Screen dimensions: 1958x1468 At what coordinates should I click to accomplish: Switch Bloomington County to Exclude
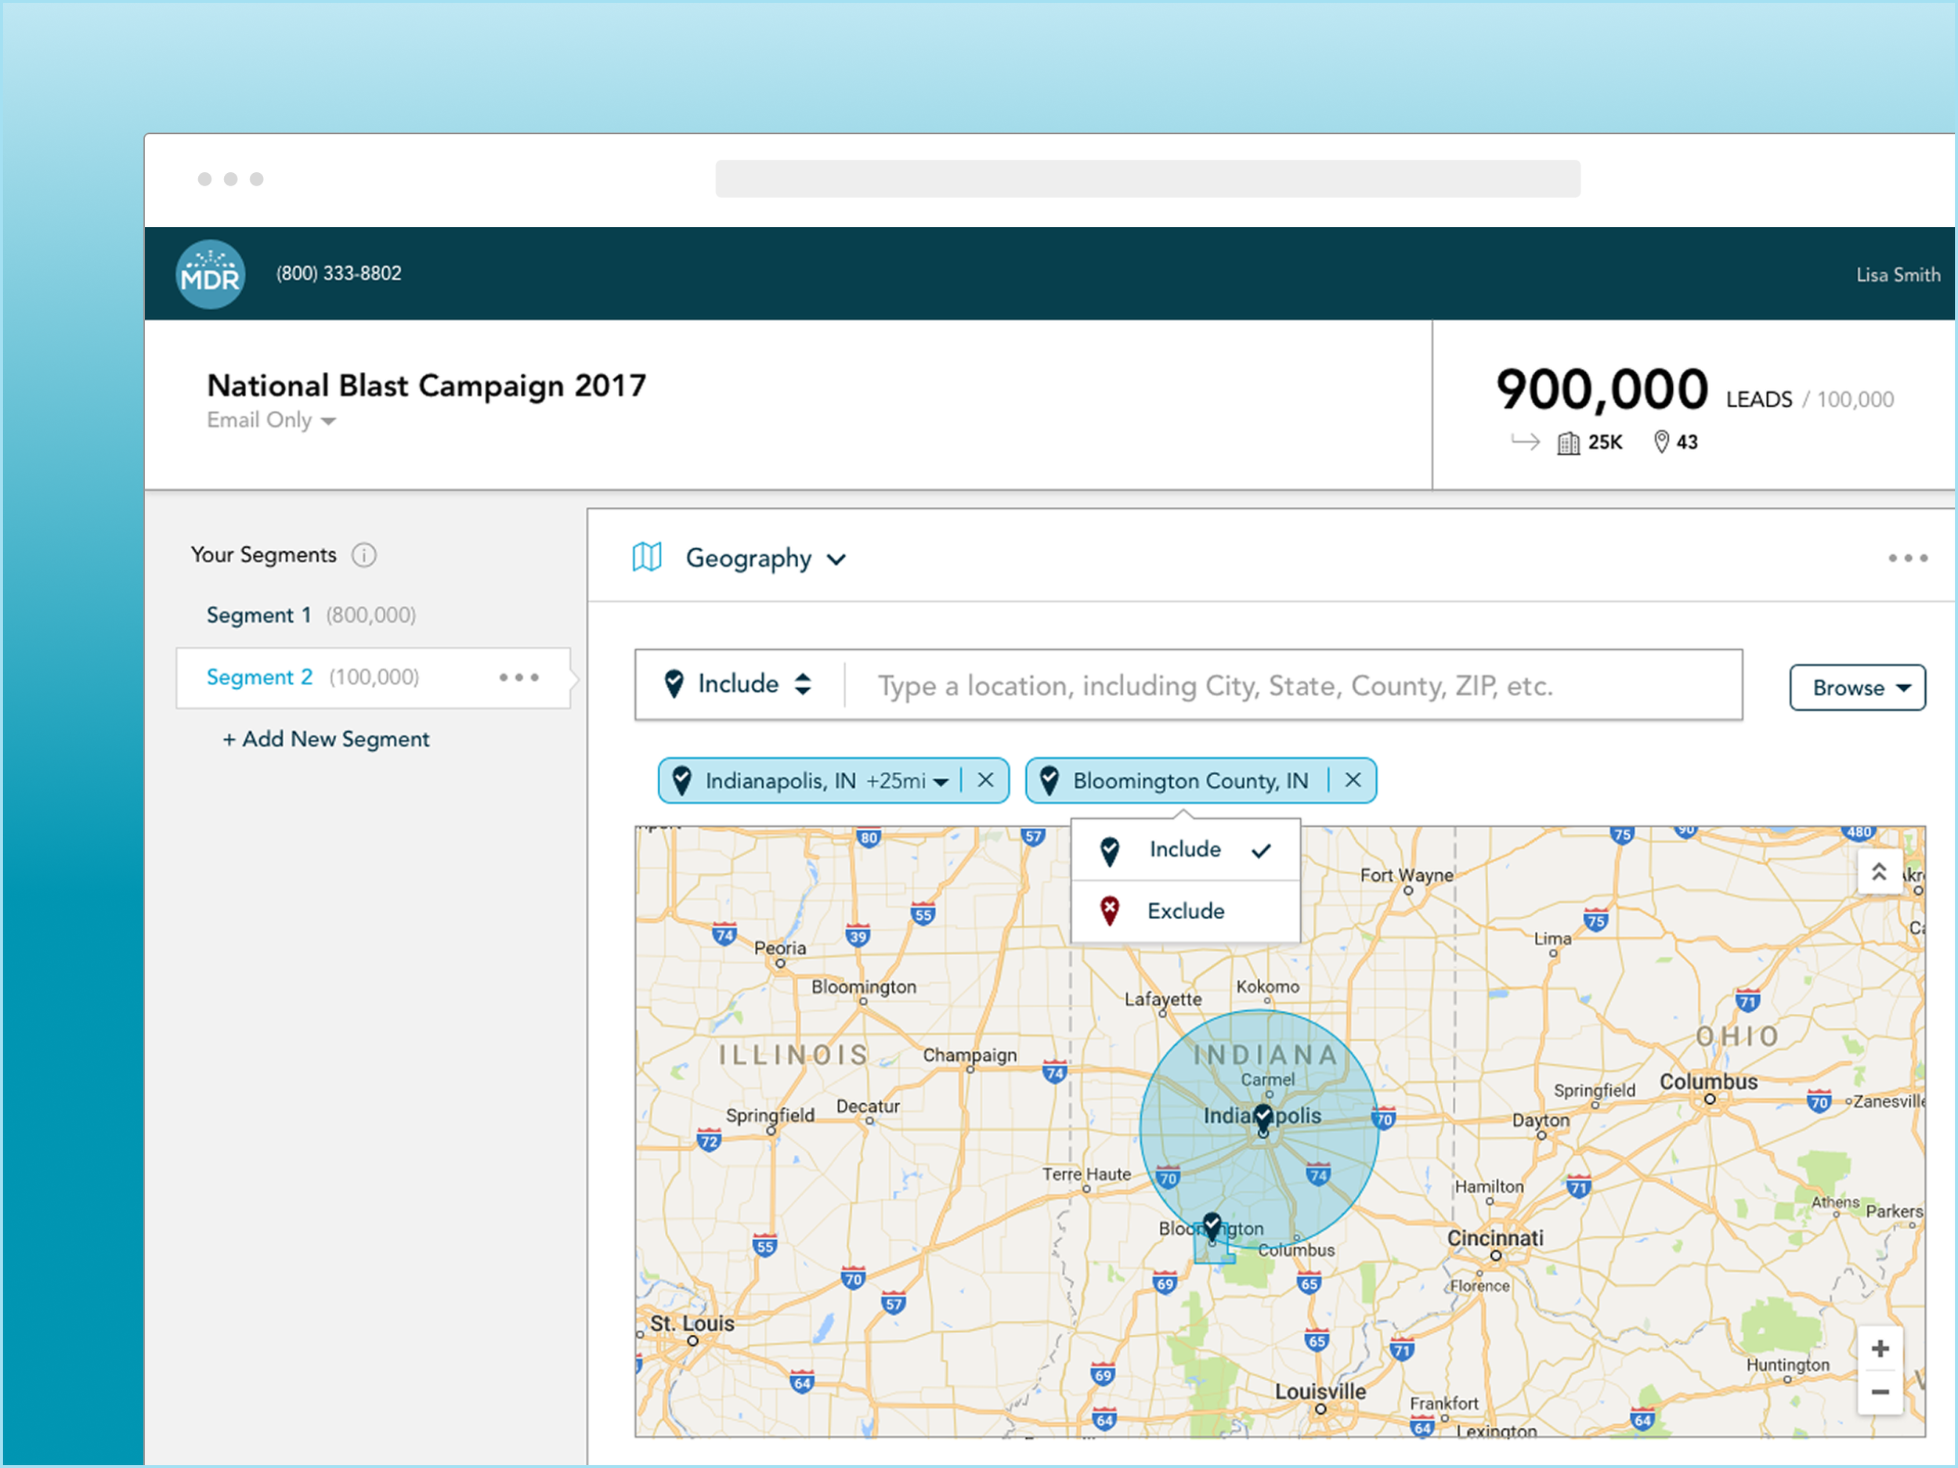click(1185, 911)
